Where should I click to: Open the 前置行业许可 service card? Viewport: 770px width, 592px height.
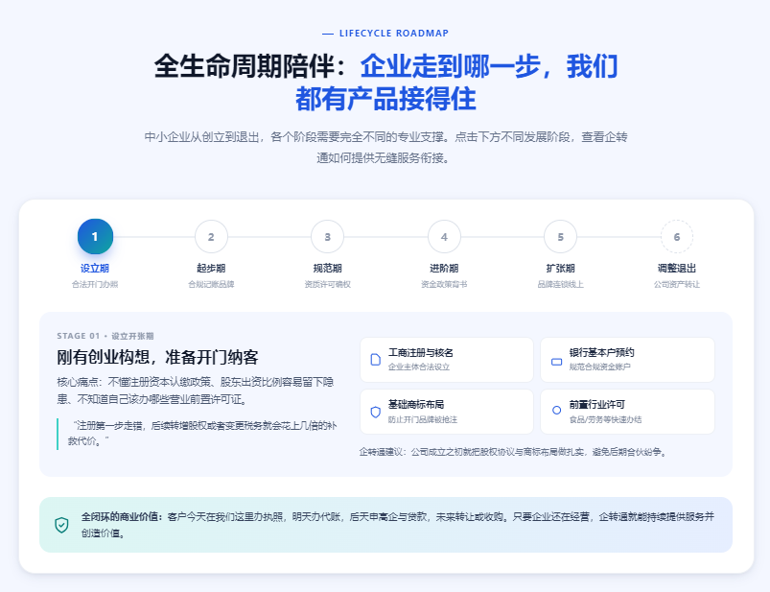(627, 412)
